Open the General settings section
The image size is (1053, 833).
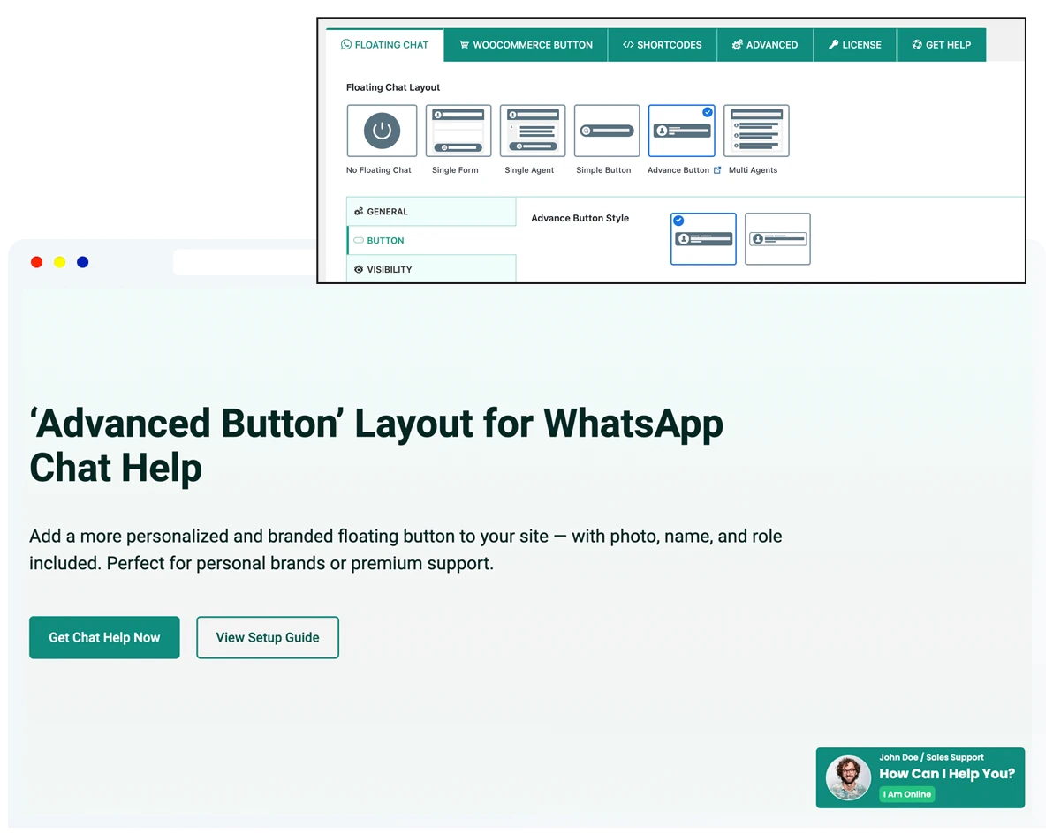coord(431,211)
